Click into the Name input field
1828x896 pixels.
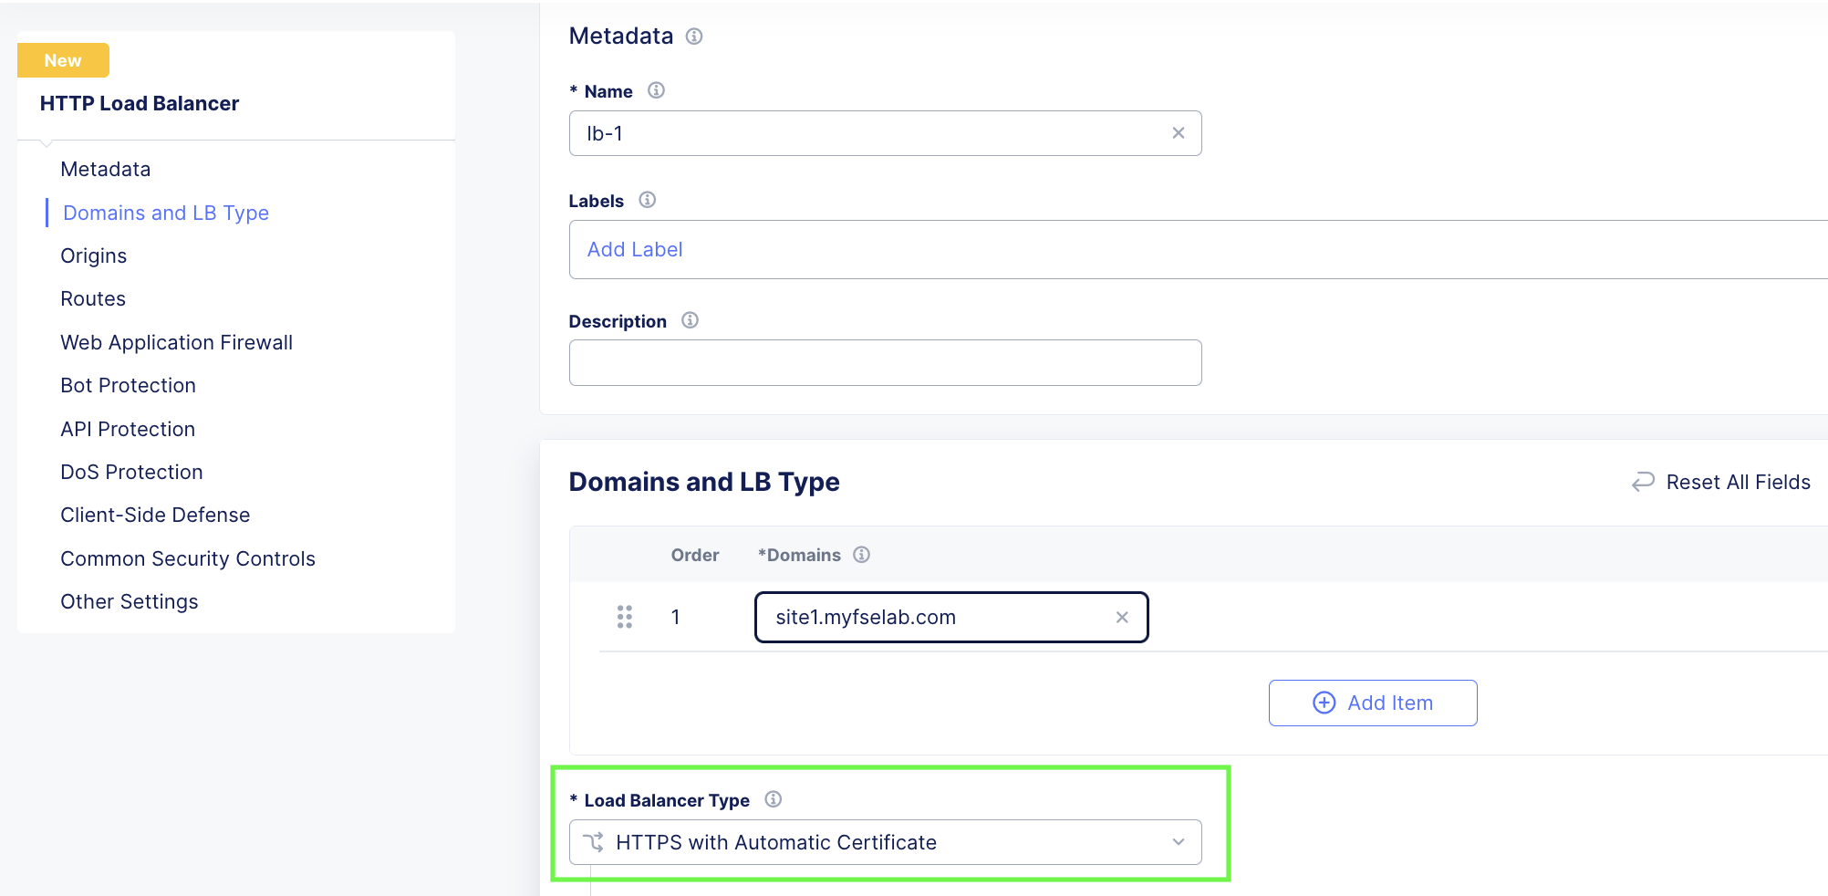click(x=885, y=133)
